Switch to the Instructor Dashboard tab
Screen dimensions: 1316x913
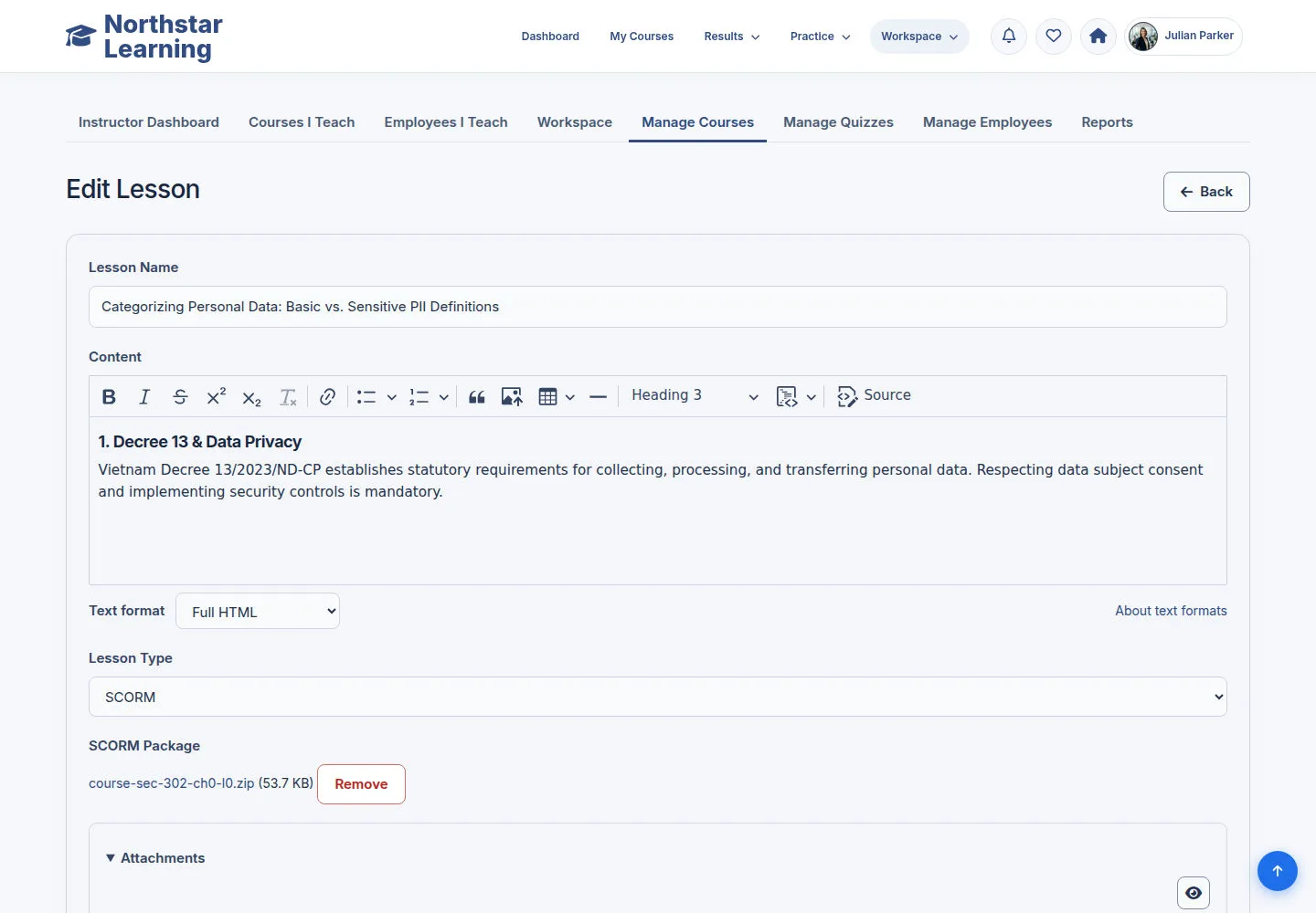(x=149, y=122)
